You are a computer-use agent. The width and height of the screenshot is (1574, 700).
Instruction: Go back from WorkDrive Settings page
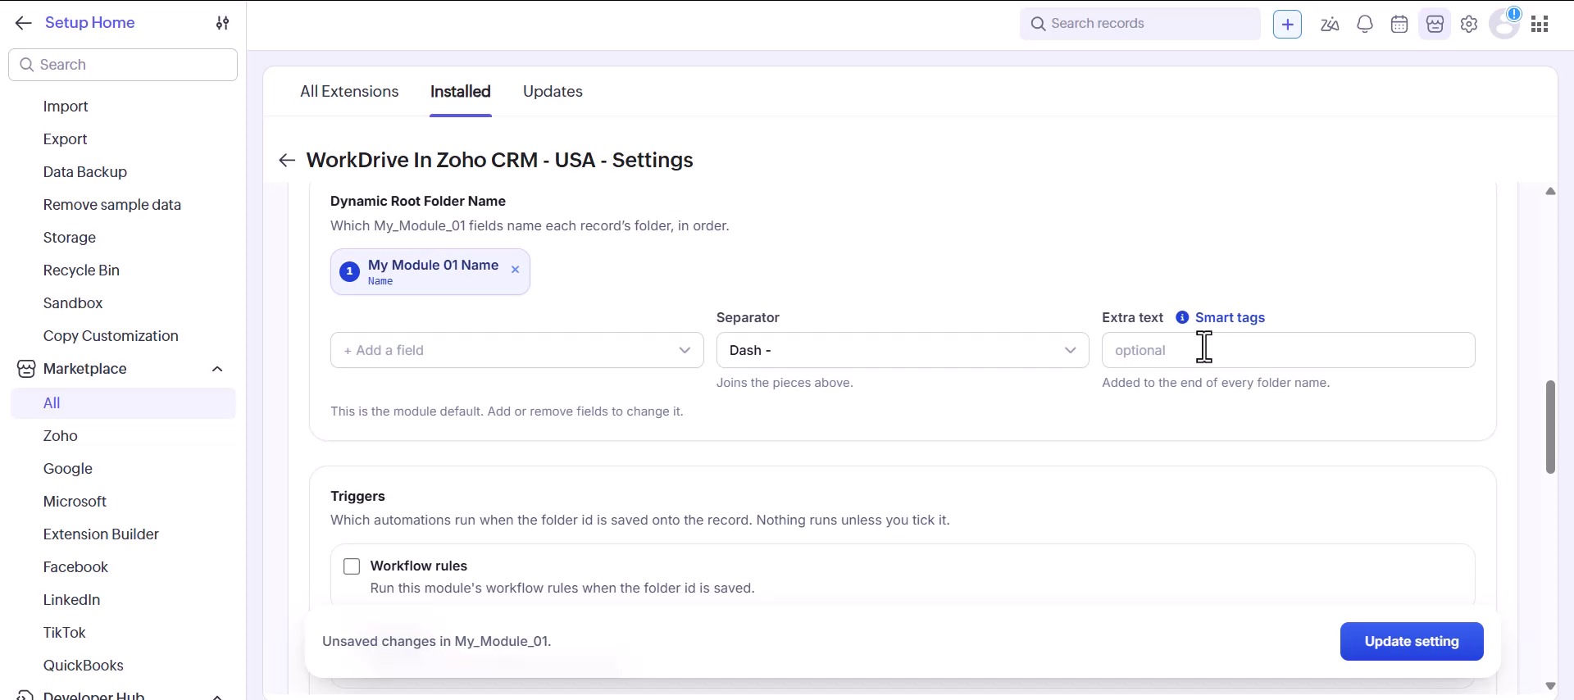[287, 160]
